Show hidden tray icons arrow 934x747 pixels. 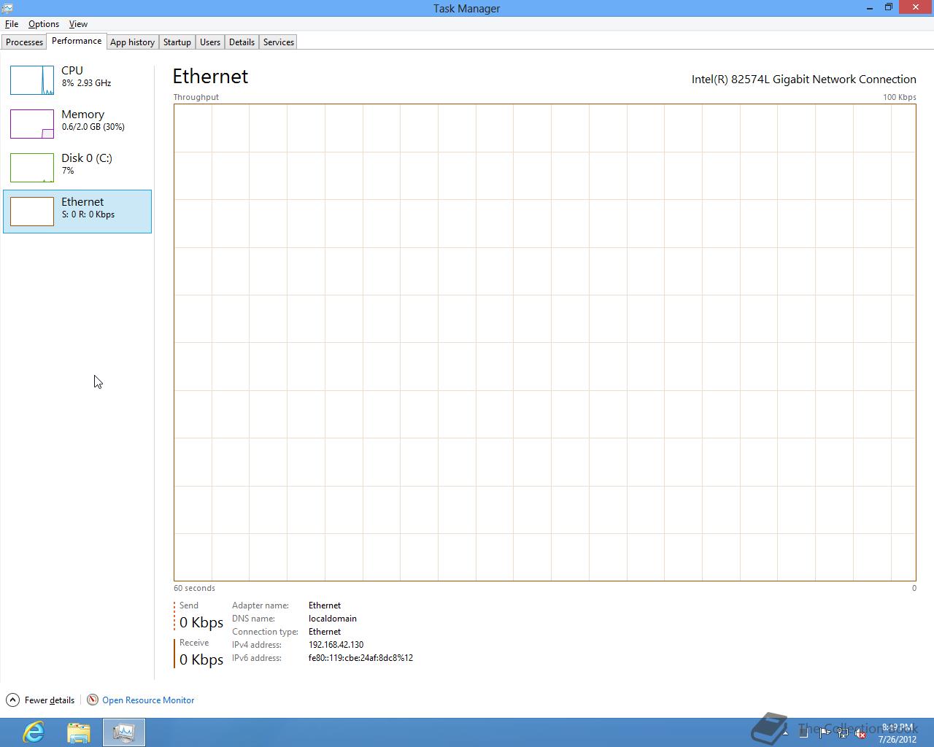784,733
